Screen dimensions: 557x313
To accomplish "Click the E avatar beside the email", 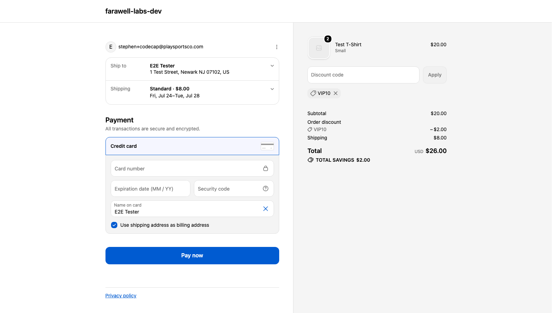I will point(111,47).
